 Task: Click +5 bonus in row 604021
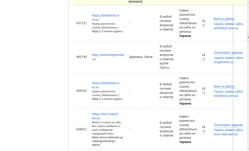[x=203, y=131]
